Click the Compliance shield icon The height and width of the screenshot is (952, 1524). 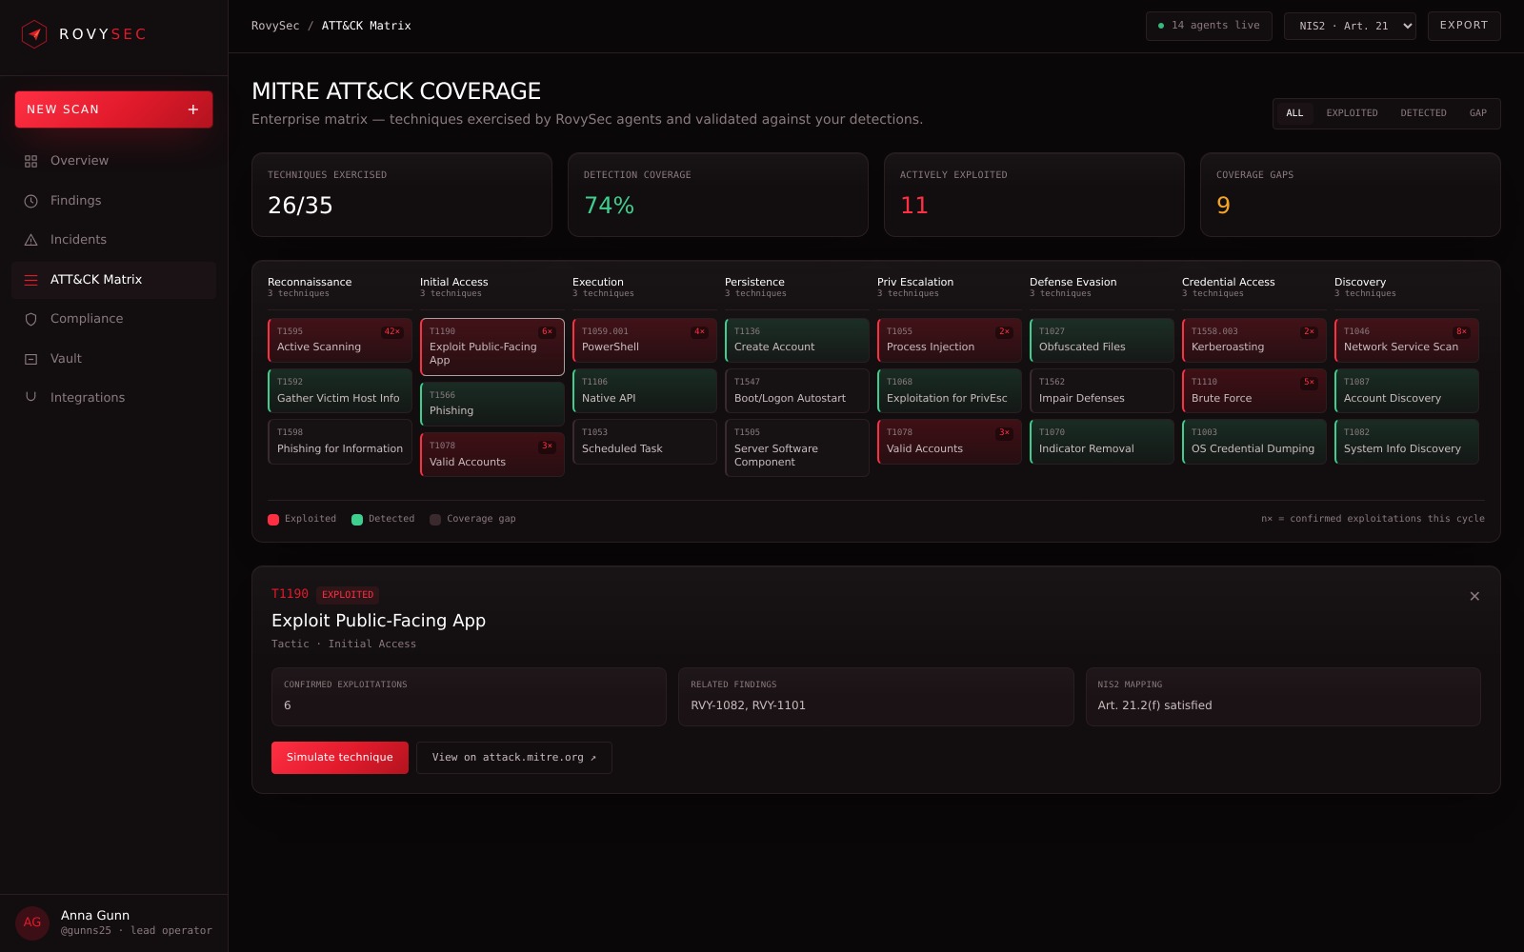pos(30,319)
